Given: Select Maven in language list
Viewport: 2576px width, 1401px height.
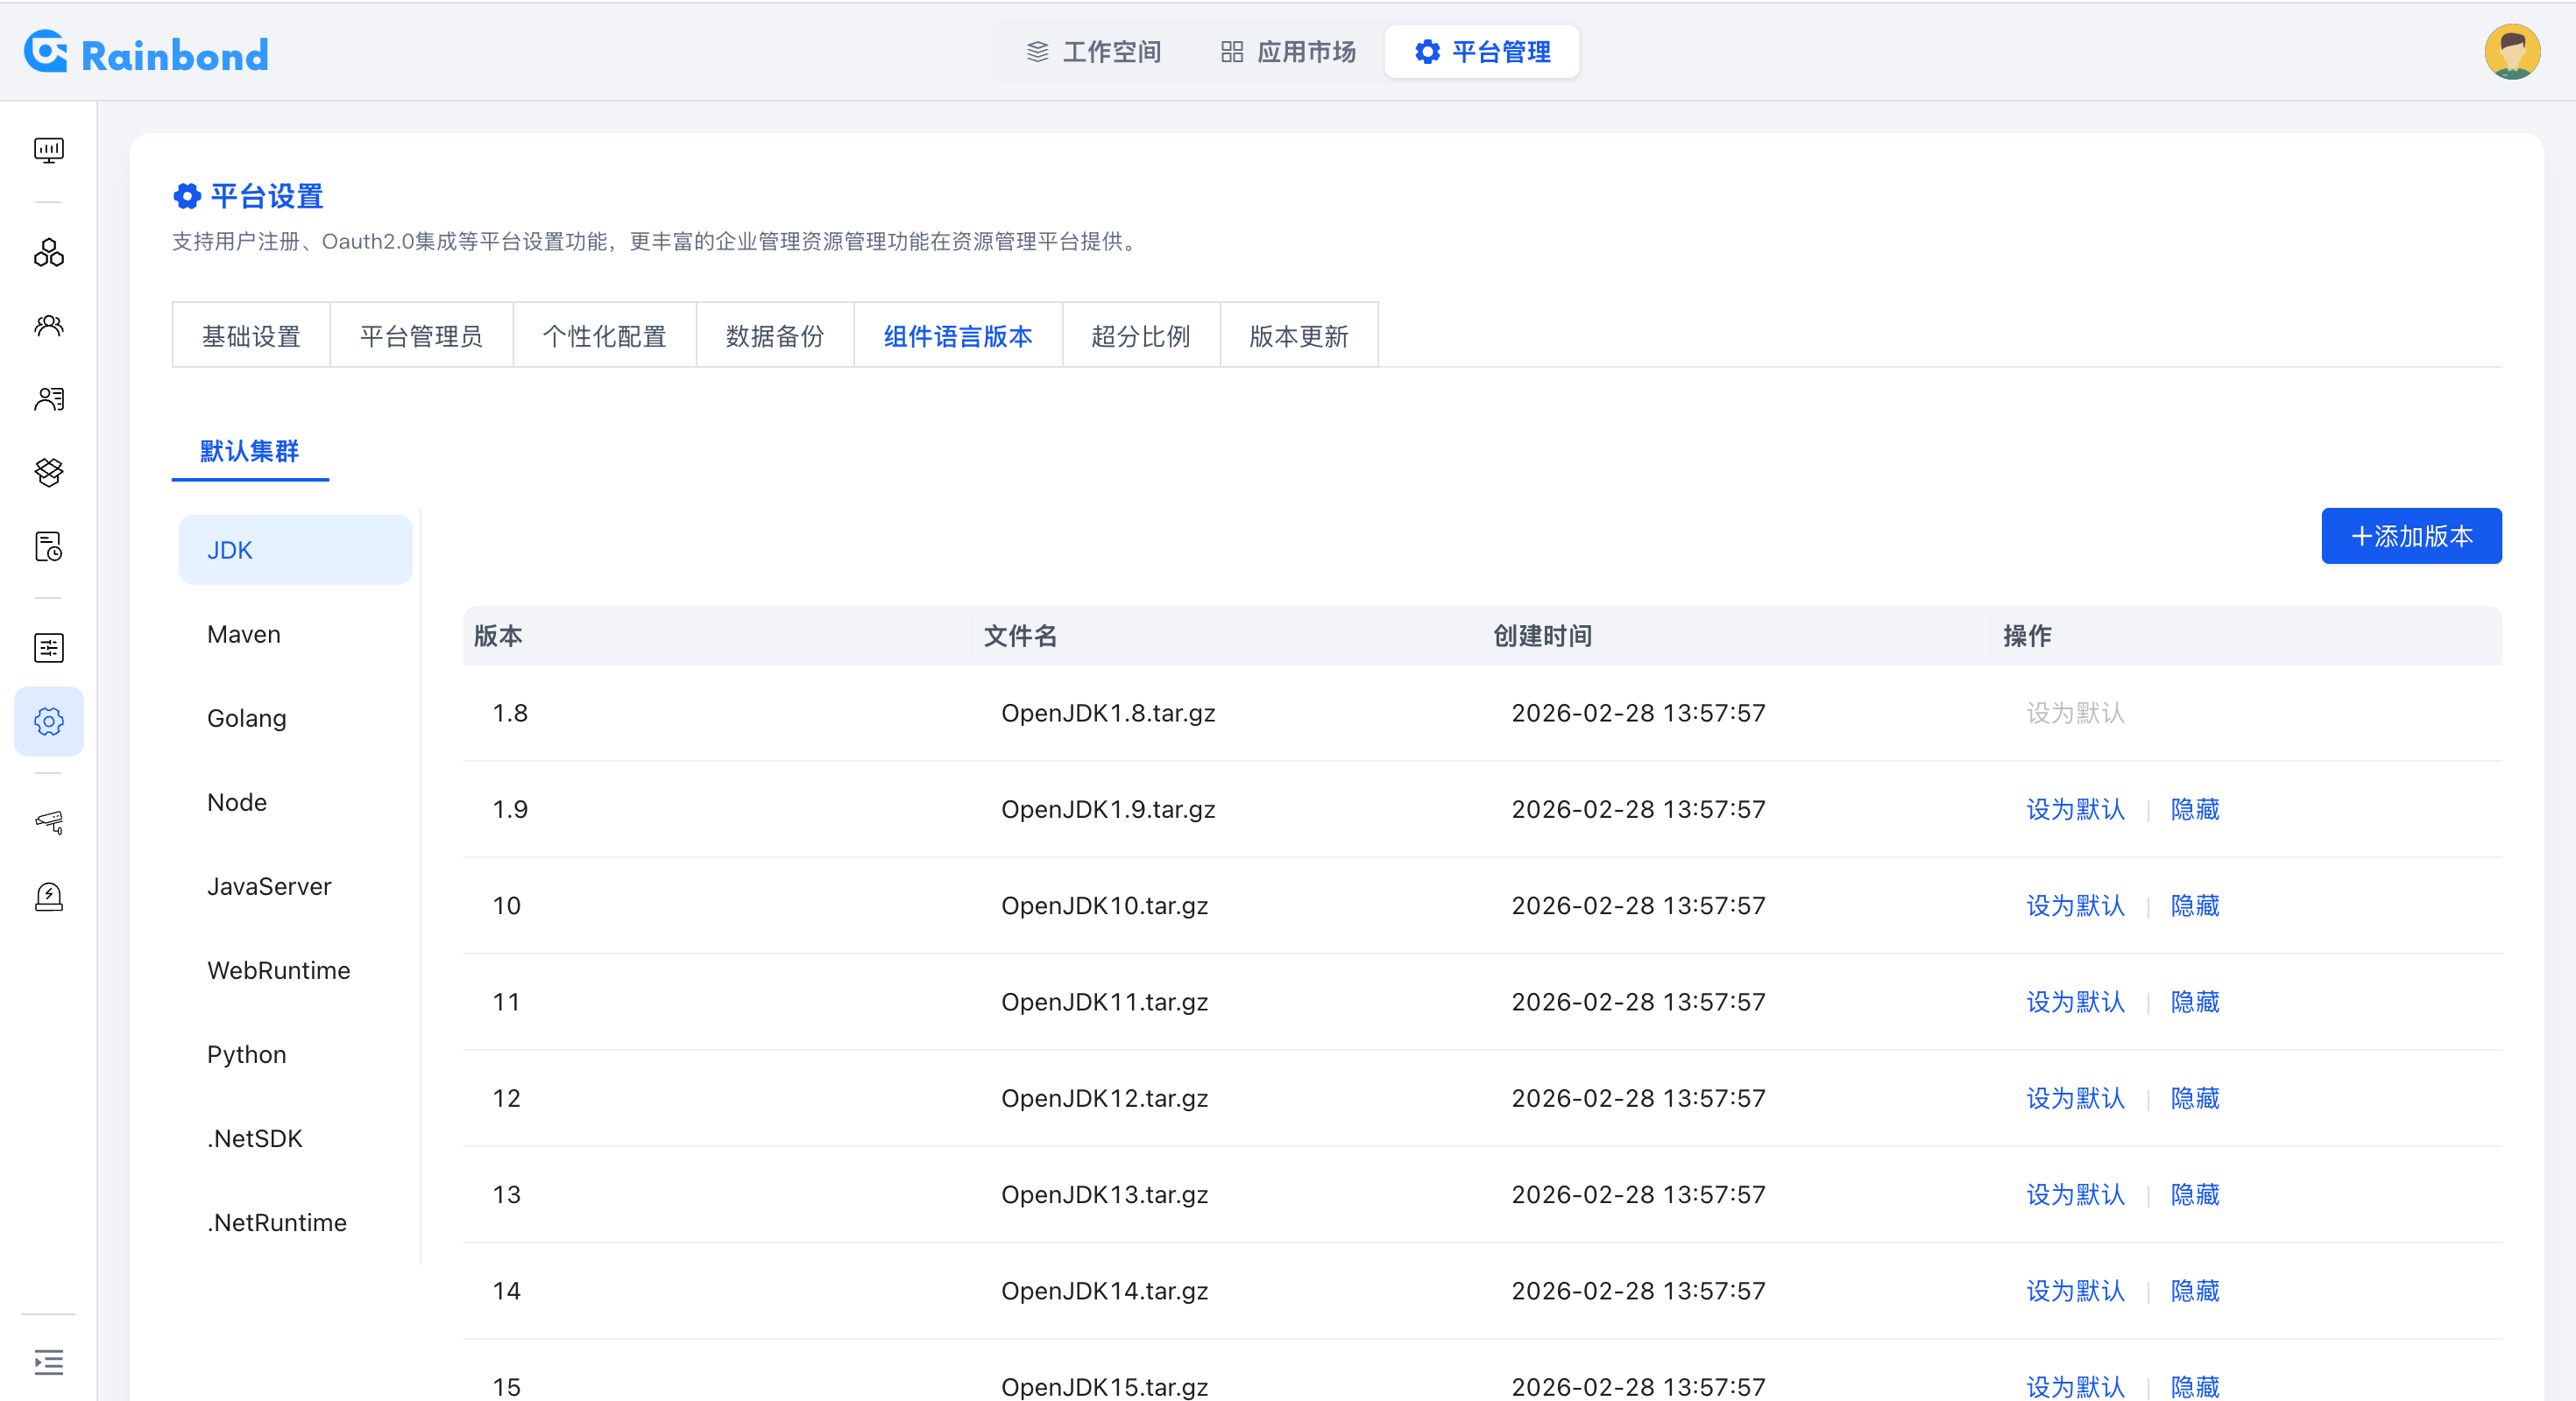Looking at the screenshot, I should coord(244,635).
